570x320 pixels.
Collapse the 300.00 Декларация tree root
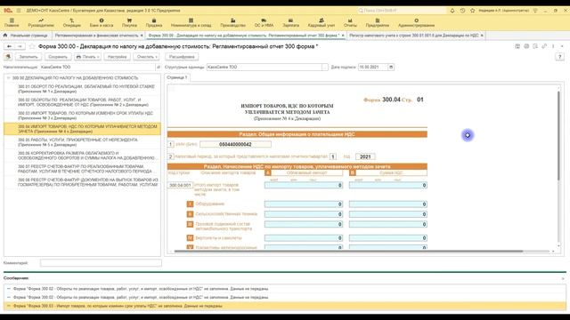click(8, 78)
